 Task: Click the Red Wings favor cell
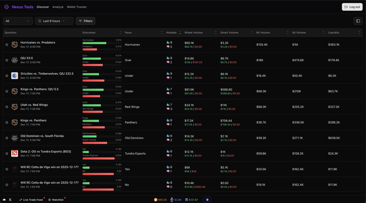[132, 107]
